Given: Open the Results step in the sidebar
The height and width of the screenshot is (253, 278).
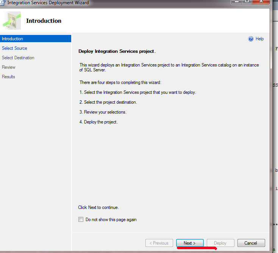Looking at the screenshot, I should 8,77.
